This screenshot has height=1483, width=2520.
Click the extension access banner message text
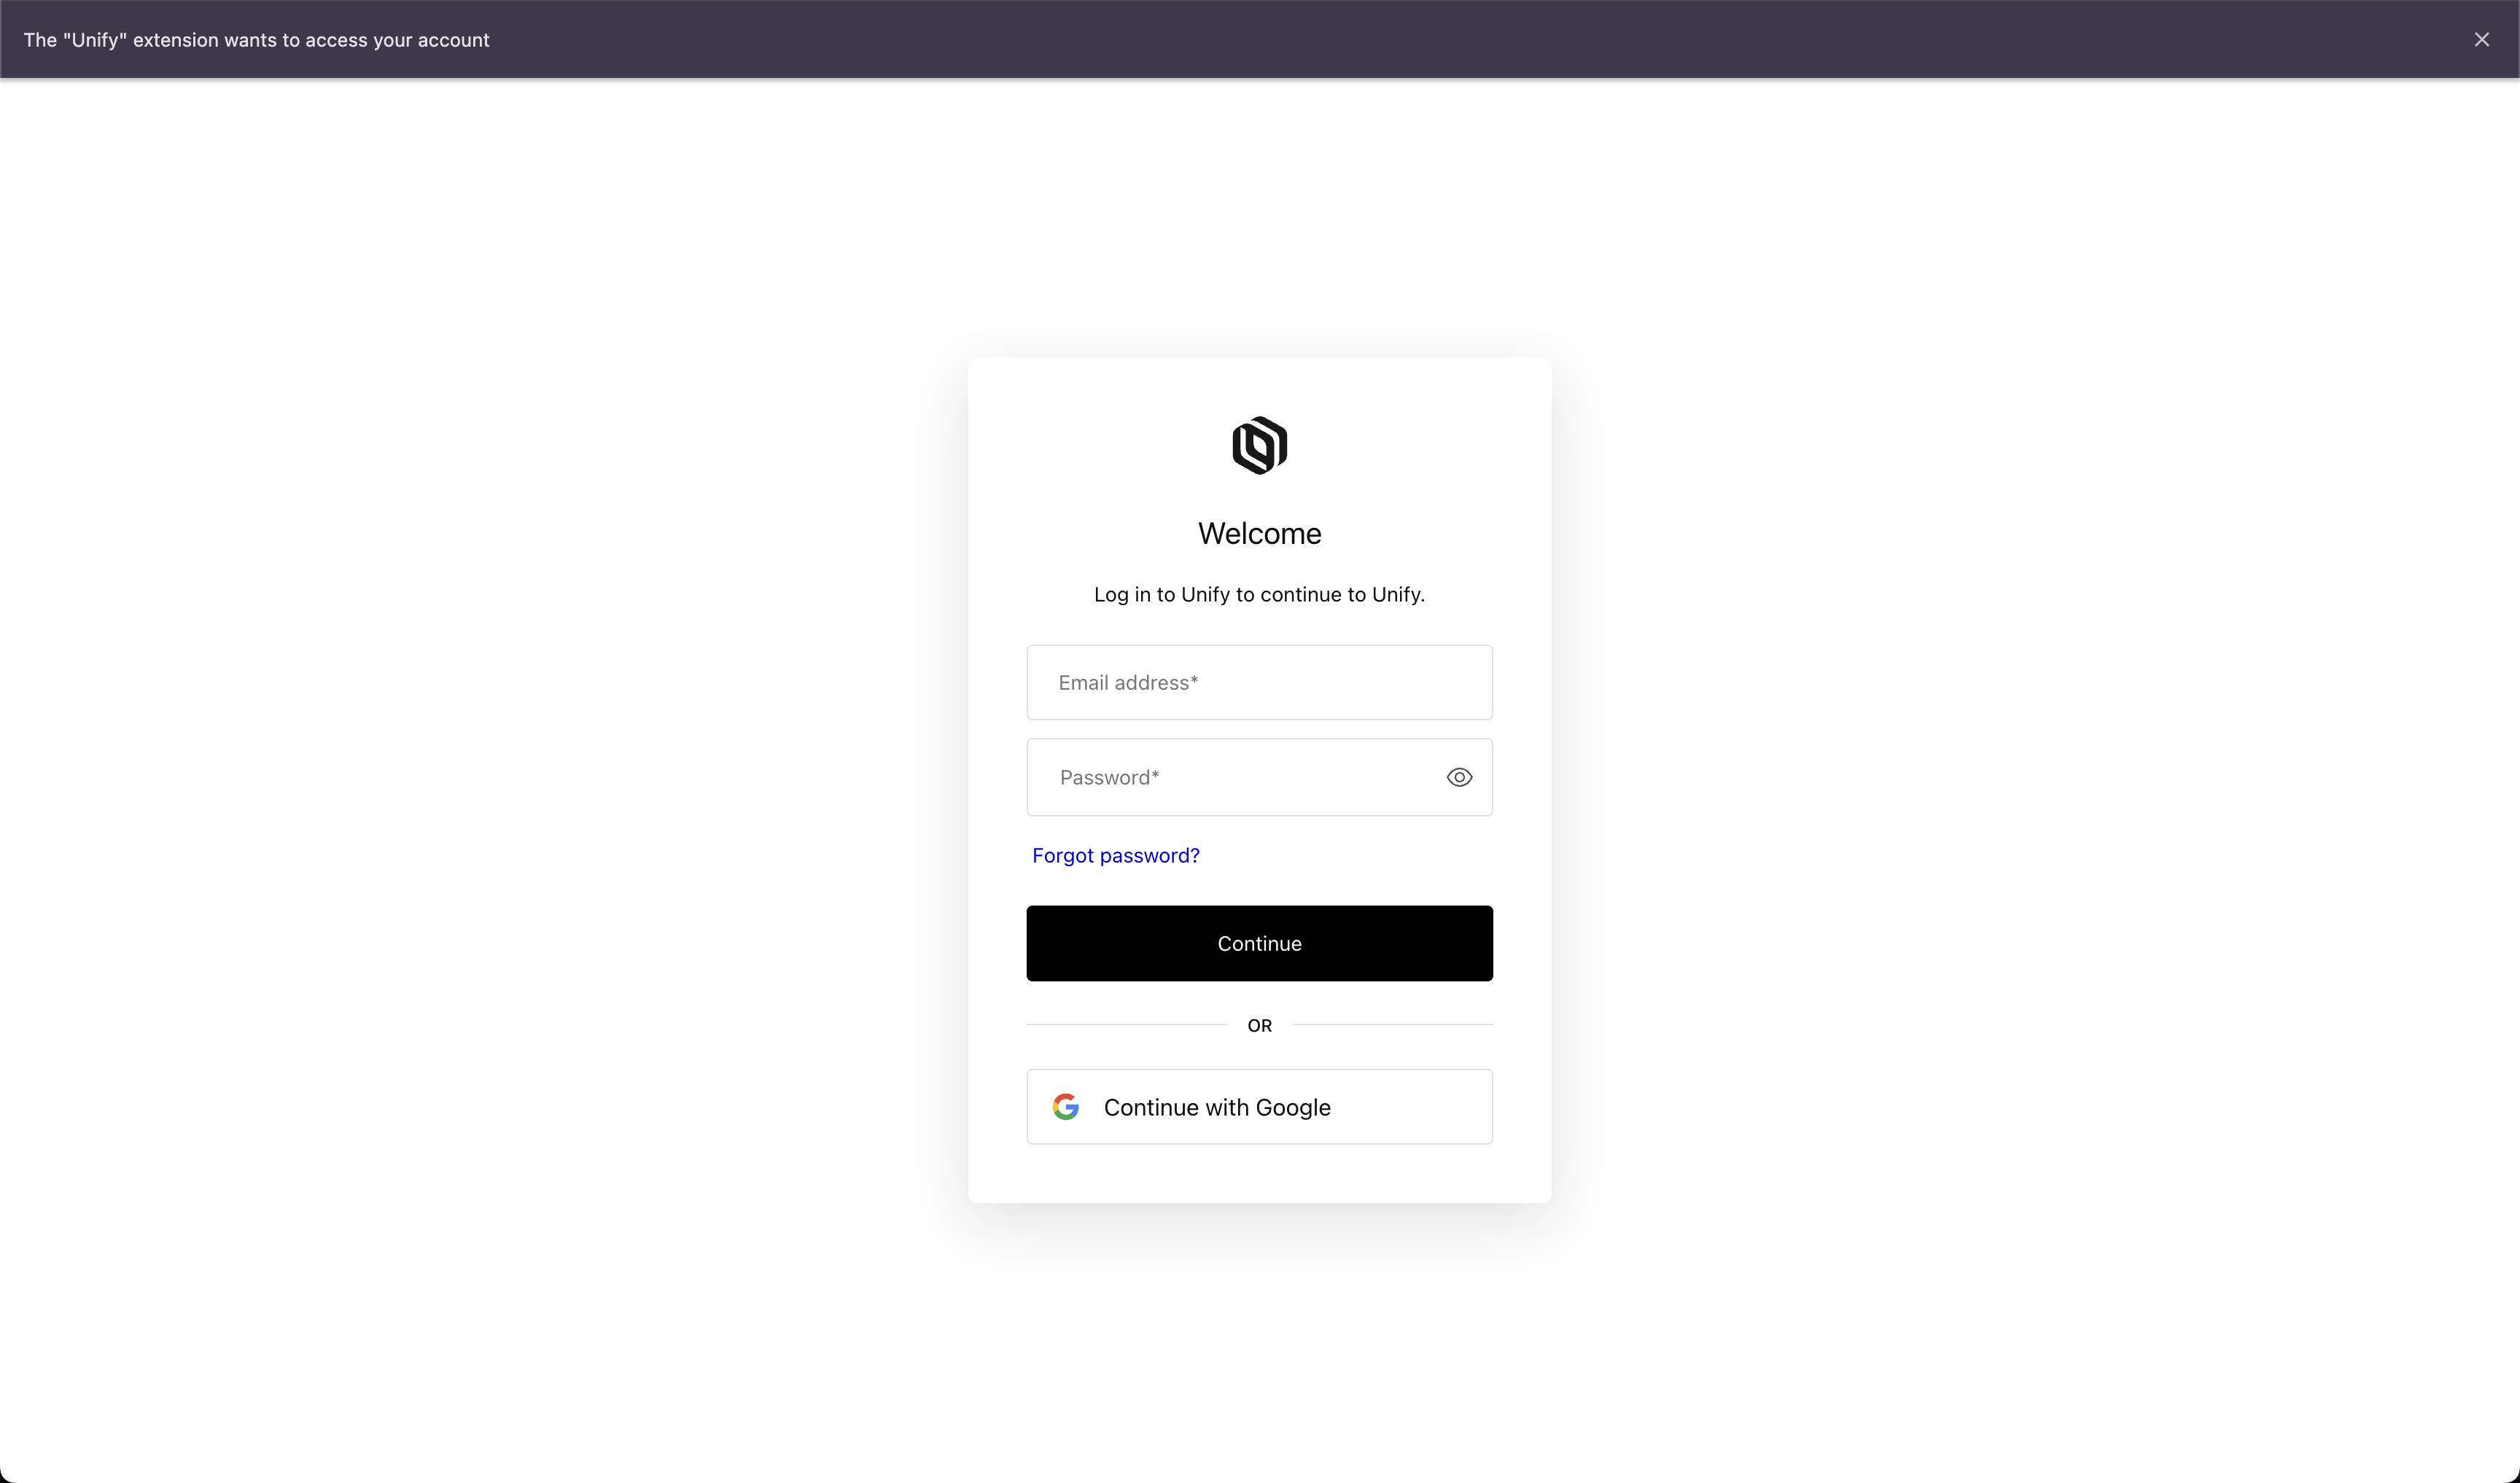256,40
